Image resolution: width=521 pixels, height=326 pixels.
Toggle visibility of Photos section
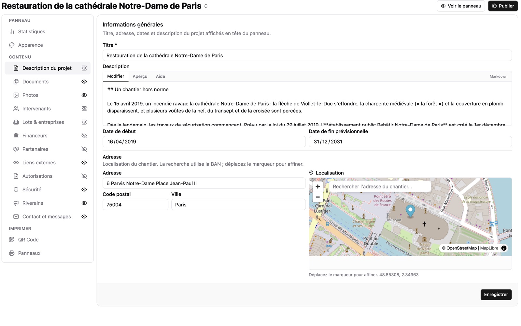tap(84, 95)
